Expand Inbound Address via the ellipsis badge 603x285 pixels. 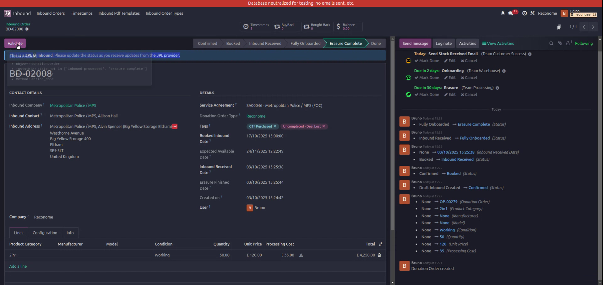click(174, 126)
